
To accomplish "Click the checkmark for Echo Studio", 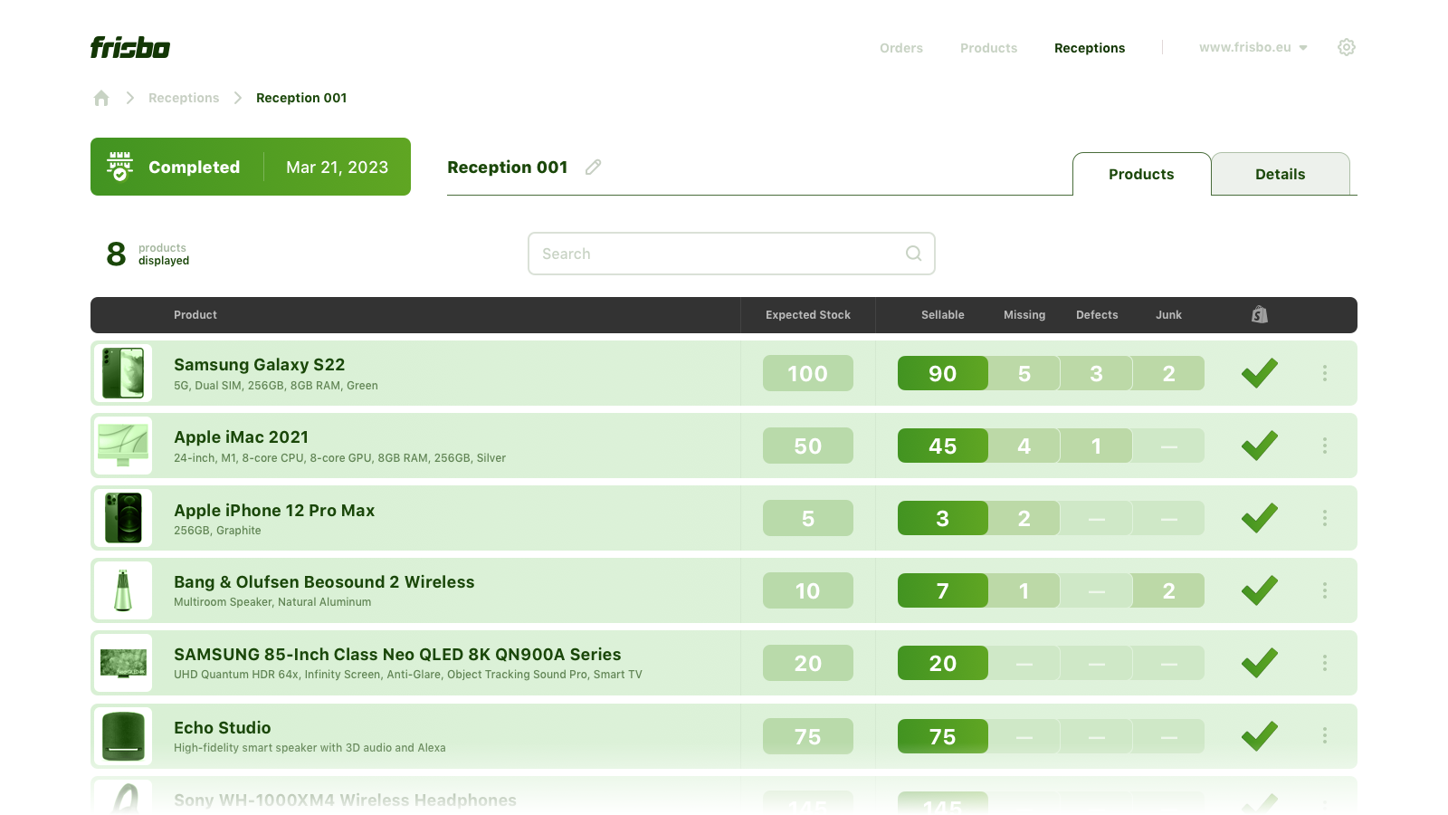I will click(1260, 735).
